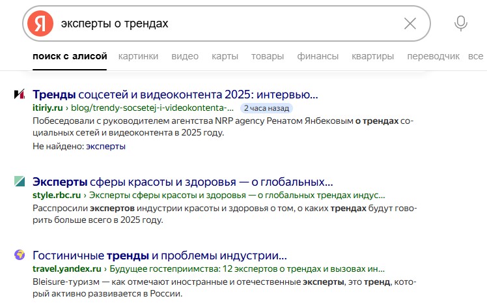The image size is (487, 305).
Task: Open the "видео" tab
Action: [185, 56]
